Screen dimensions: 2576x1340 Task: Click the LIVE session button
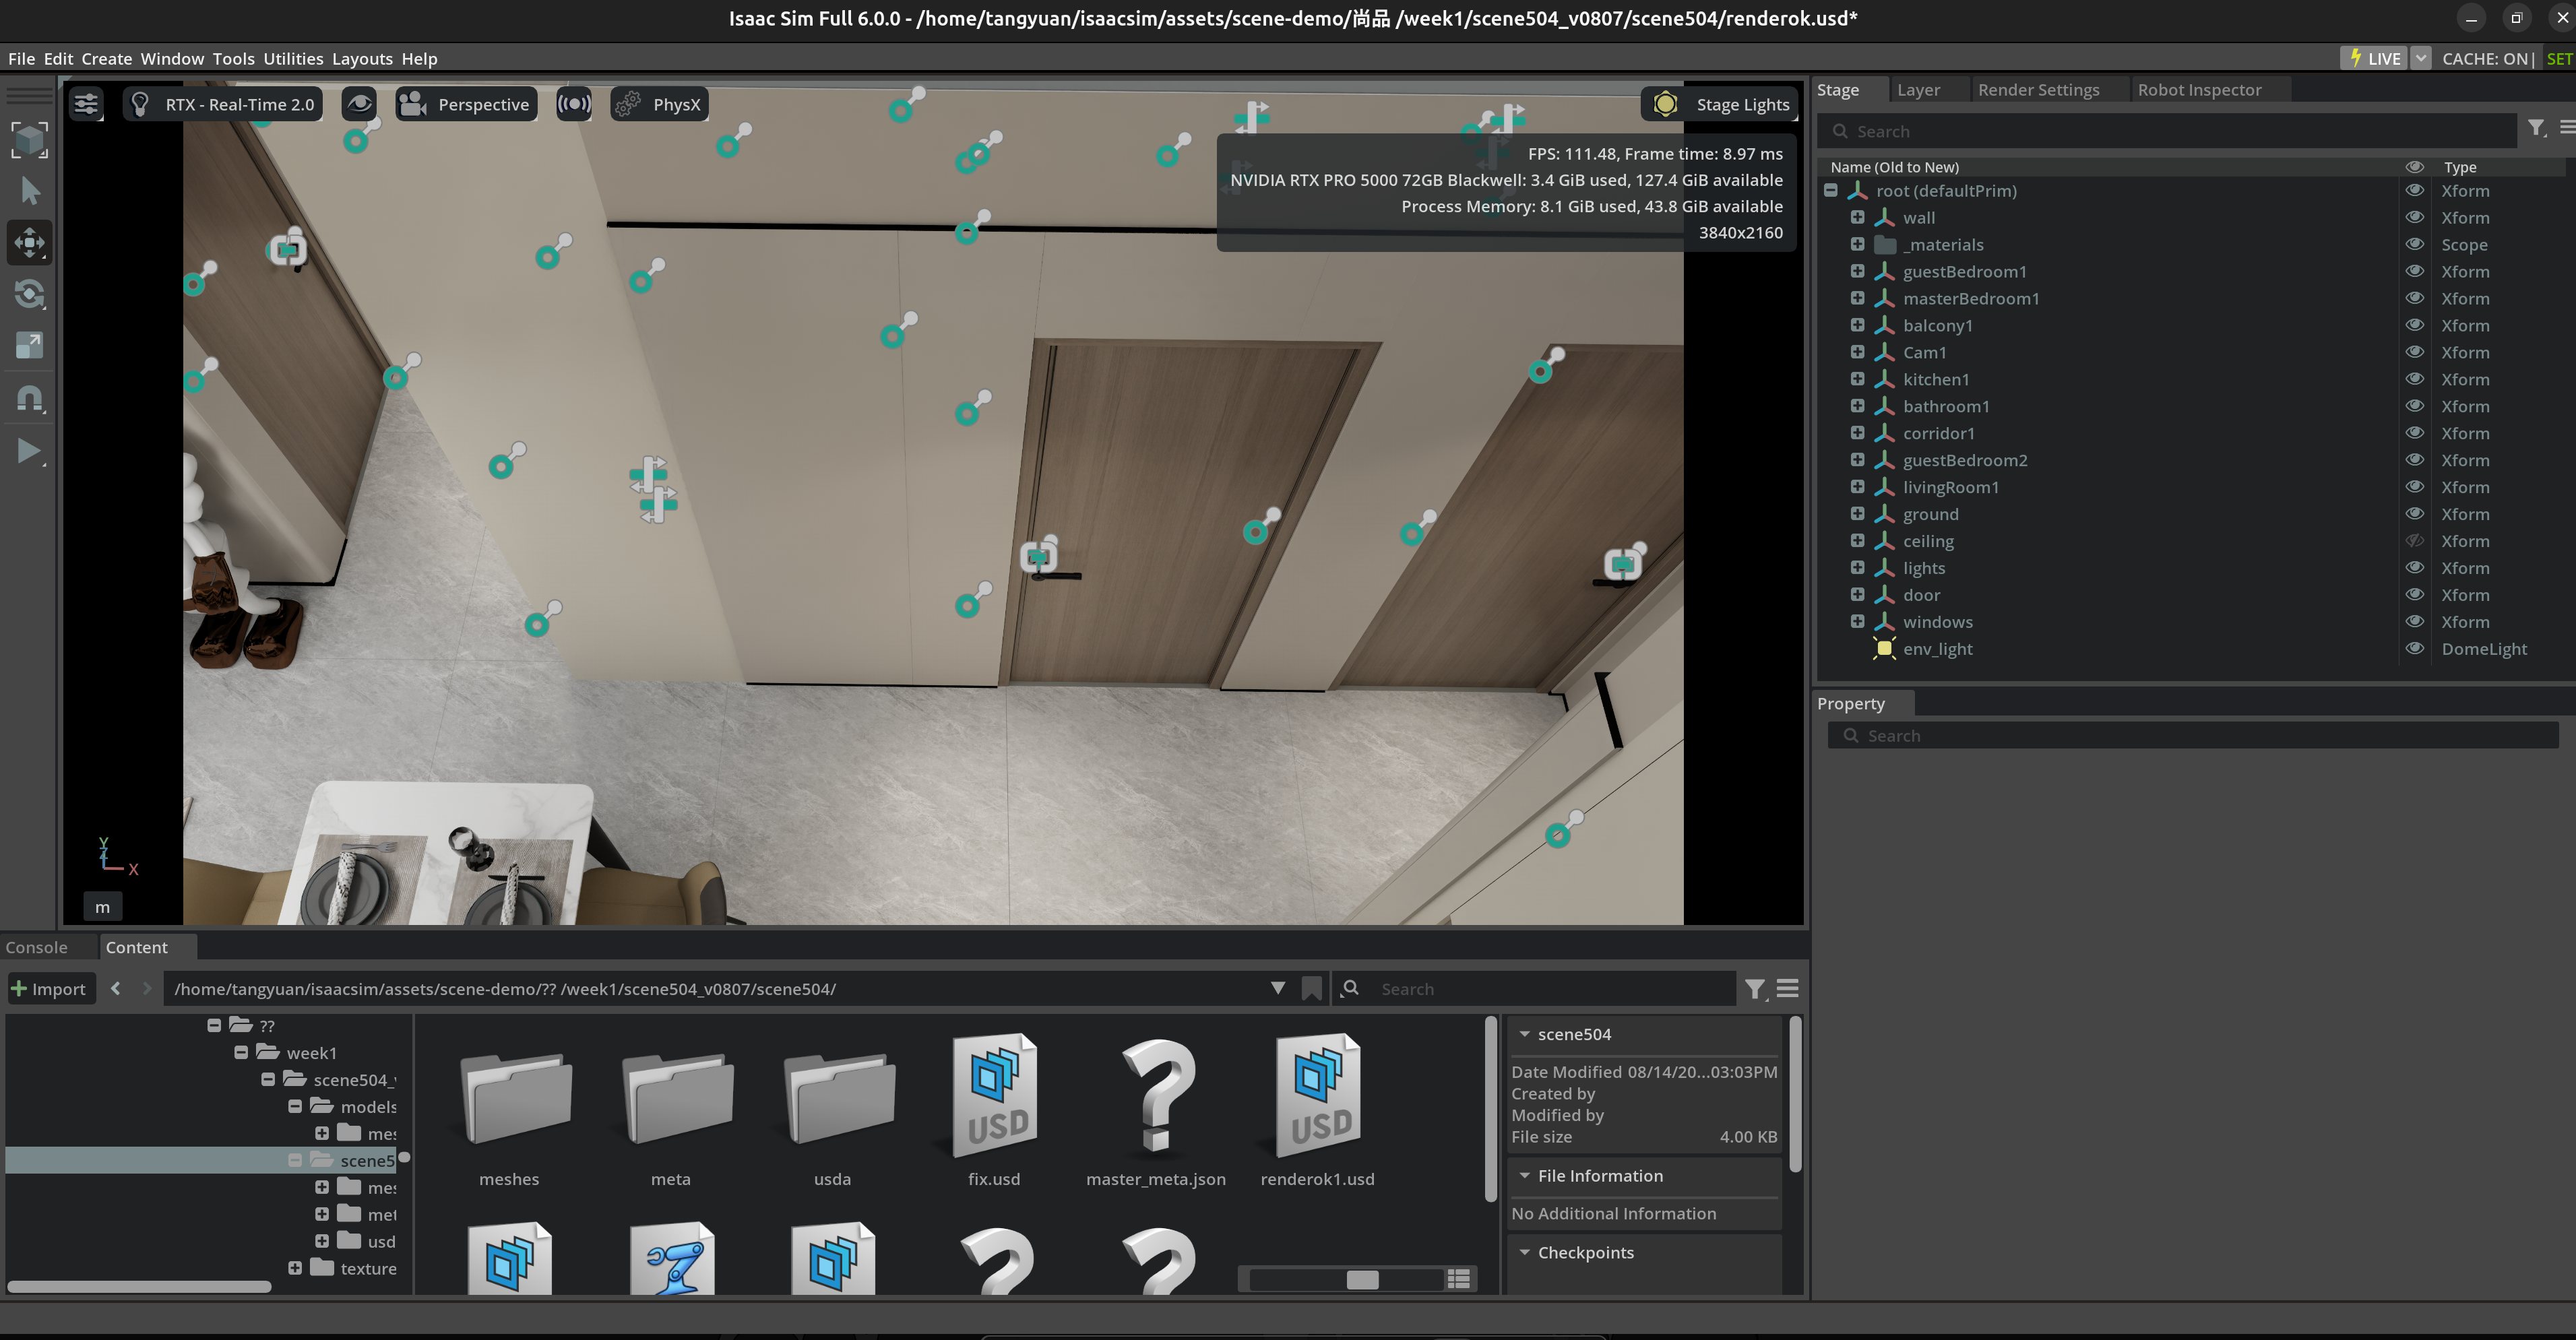(x=2374, y=58)
